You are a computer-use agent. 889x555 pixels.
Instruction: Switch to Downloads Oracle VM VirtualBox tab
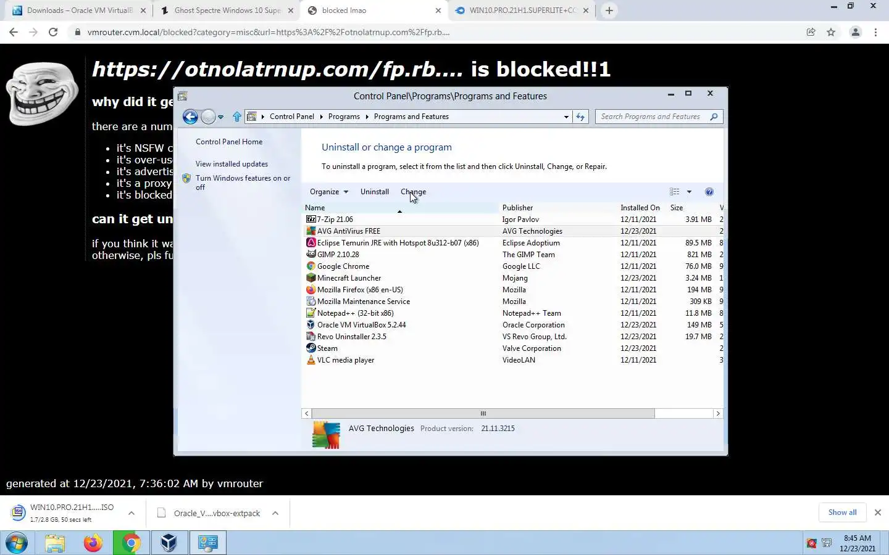[79, 10]
